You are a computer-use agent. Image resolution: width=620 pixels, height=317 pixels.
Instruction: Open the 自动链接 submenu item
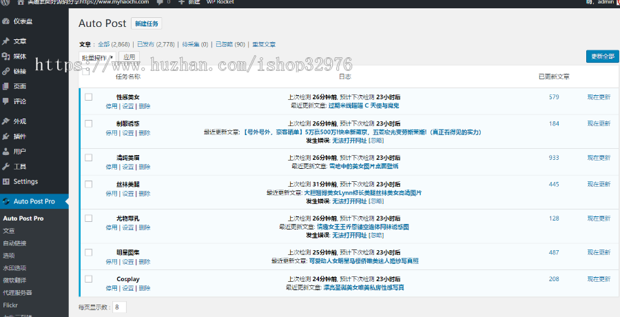pos(14,243)
